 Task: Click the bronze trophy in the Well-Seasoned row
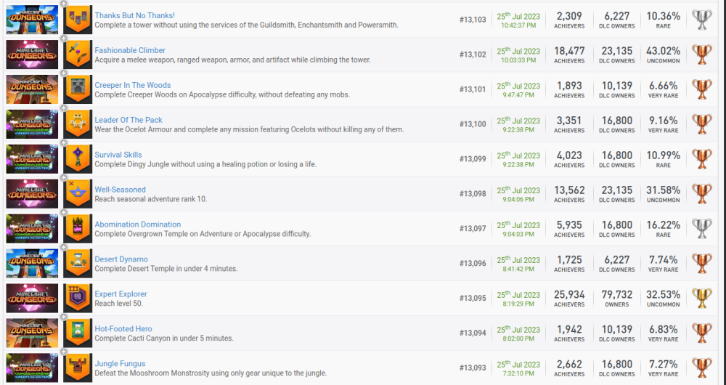pos(702,195)
